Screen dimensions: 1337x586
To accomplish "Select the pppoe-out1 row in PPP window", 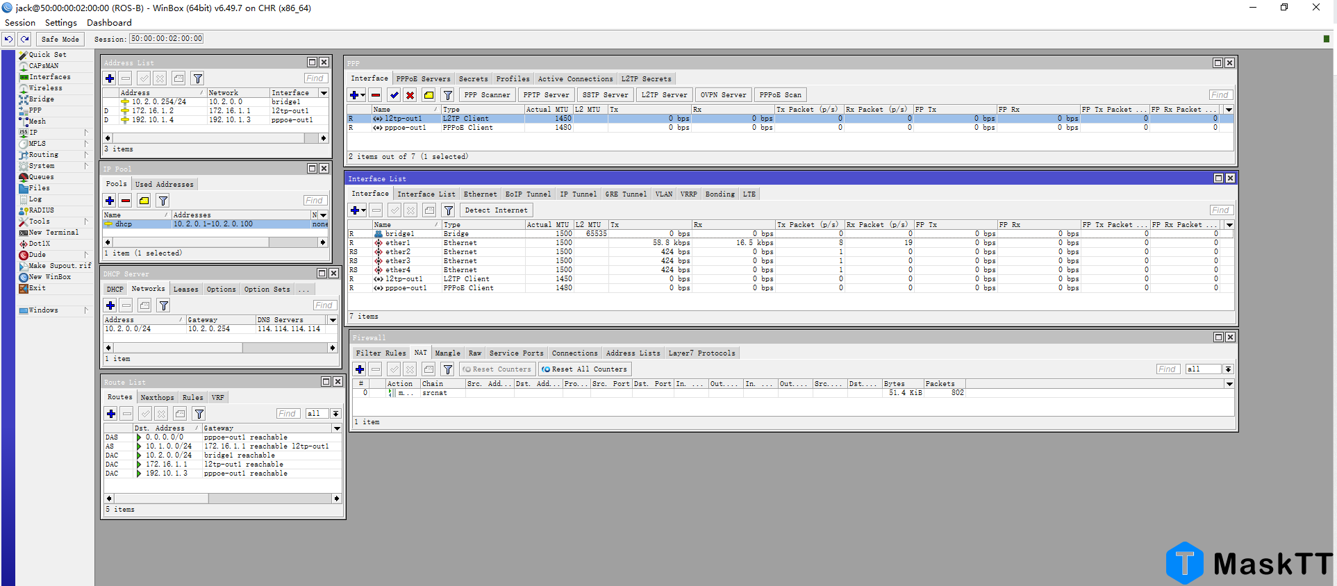I will pos(790,128).
